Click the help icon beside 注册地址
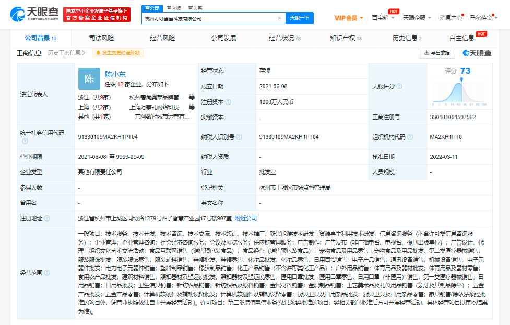This screenshot has width=510, height=325. point(47,218)
